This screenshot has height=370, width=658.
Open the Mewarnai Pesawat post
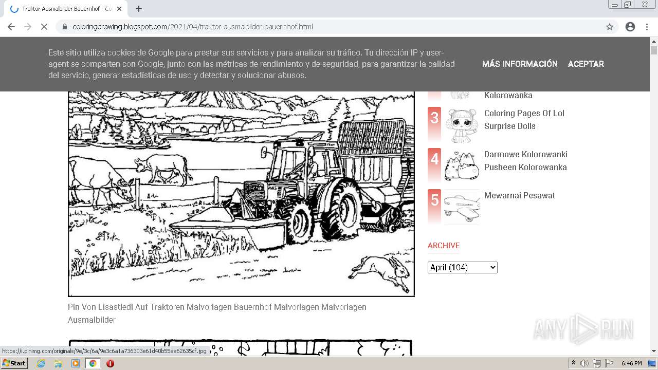pyautogui.click(x=520, y=195)
